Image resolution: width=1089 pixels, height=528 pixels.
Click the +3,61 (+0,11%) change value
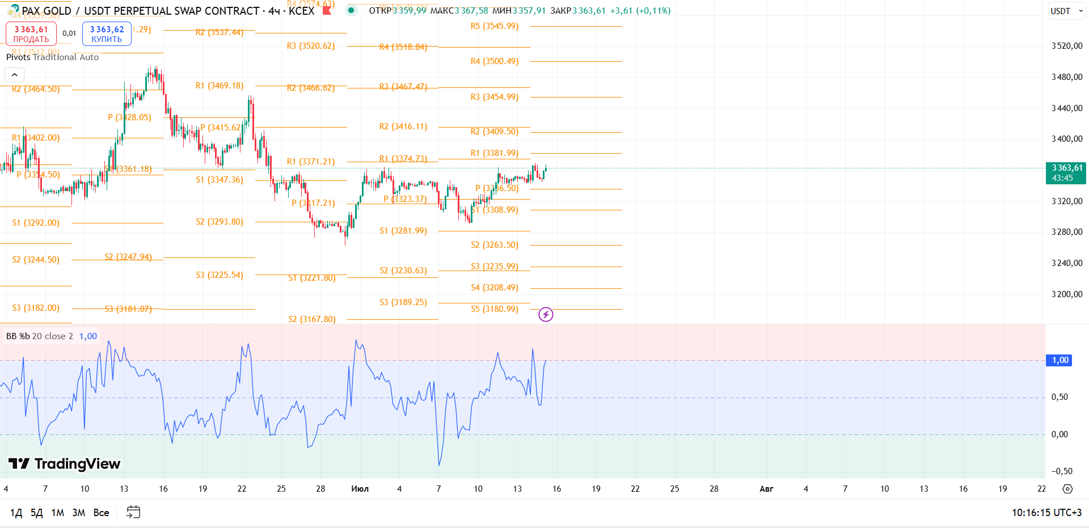640,11
